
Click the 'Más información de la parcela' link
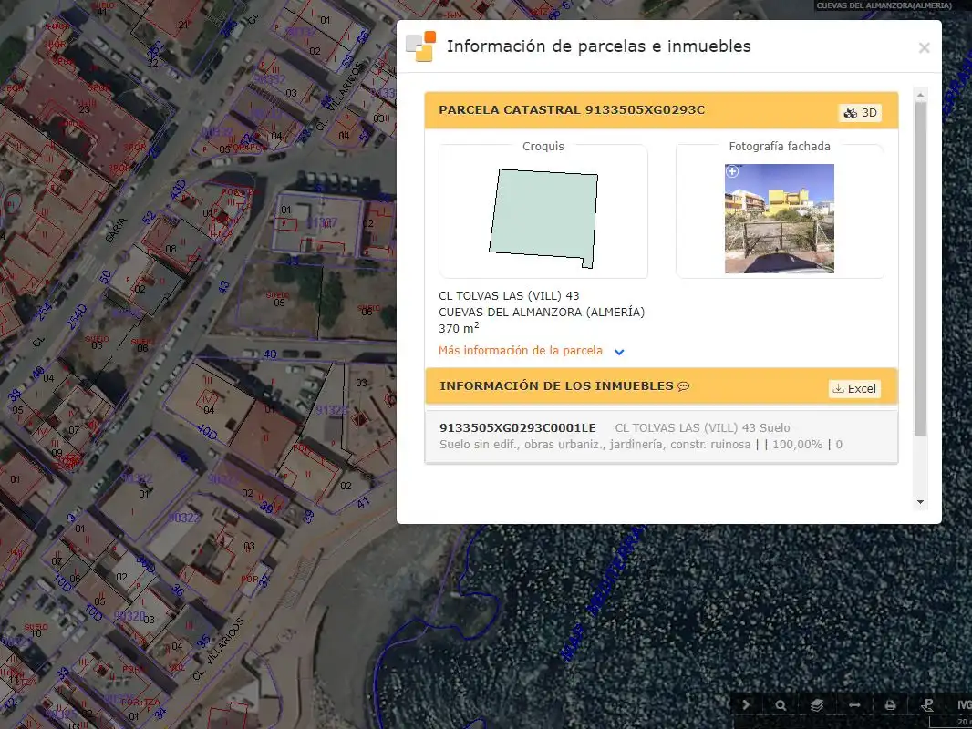pos(520,351)
